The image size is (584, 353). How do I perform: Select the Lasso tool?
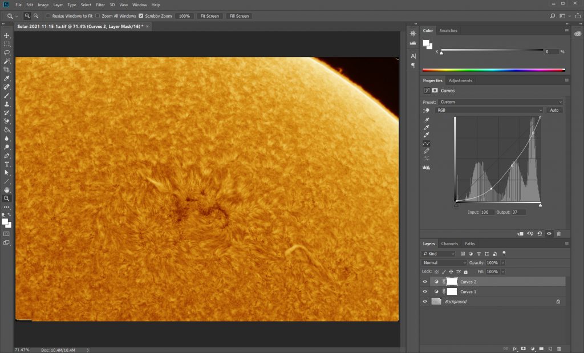pos(7,52)
